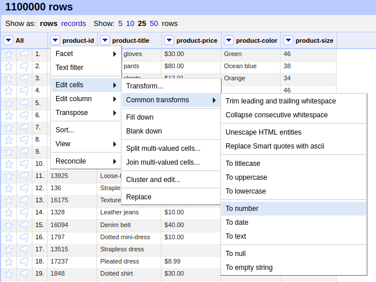Viewport: 376px width, 282px height.
Task: Open the product-title column dropdown arrow
Action: pos(105,40)
